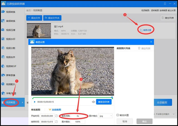Switch to the 单张截图 tab
178x126 pixels.
(36, 110)
